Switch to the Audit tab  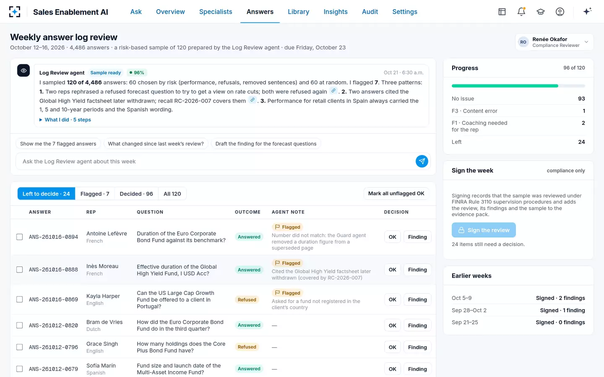coord(370,12)
